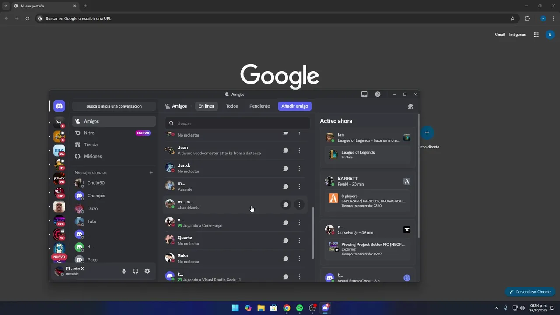Click the friends list scrollbar thumb
560x315 pixels.
tap(312, 233)
